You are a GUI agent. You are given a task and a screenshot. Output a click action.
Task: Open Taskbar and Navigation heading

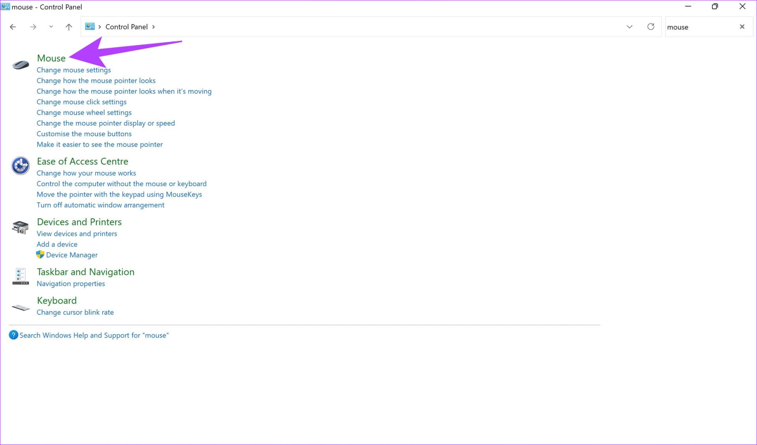86,272
